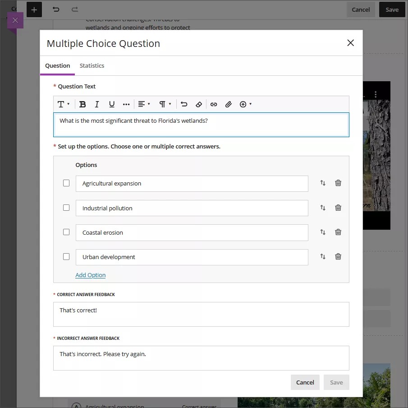
Task: Delete the Coastal erosion option
Action: coord(338,232)
